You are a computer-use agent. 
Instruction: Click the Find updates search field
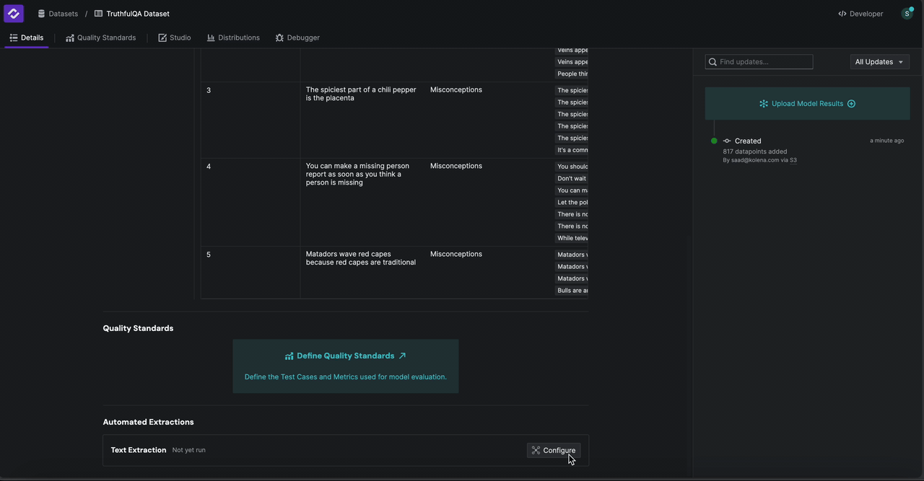[764, 62]
